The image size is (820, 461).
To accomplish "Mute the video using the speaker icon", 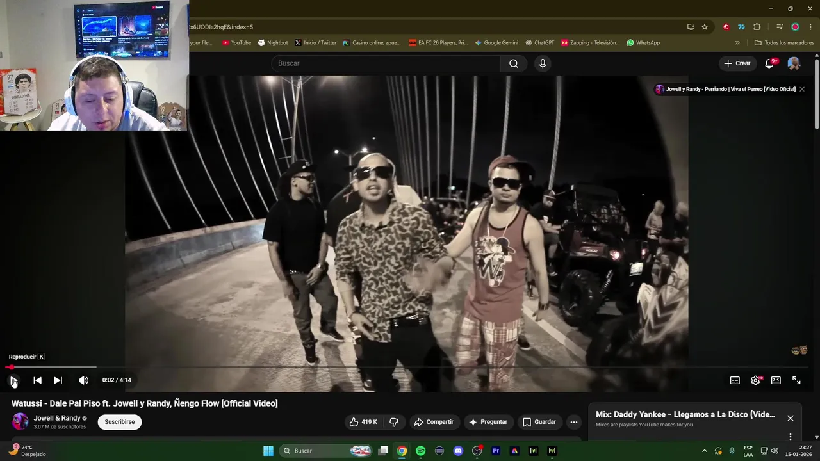I will click(x=83, y=380).
